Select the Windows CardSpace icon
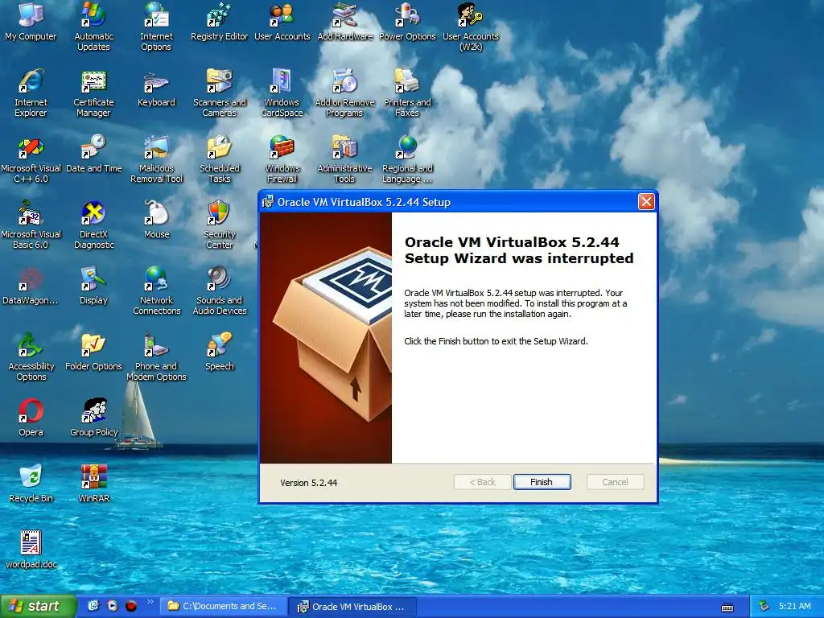824x618 pixels. pyautogui.click(x=282, y=93)
